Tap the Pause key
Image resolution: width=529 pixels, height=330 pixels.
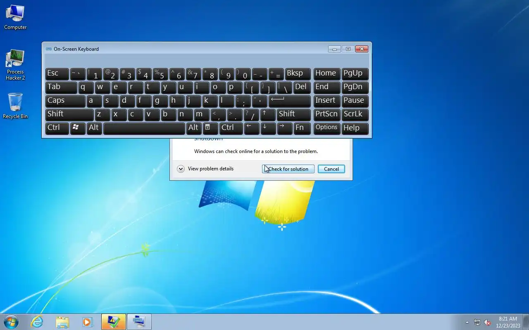(x=355, y=101)
